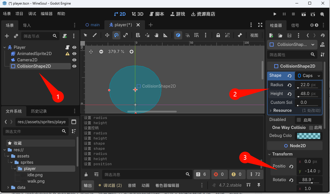Toggle the blue cube toolbar button
The height and width of the screenshot is (194, 330).
click(178, 35)
